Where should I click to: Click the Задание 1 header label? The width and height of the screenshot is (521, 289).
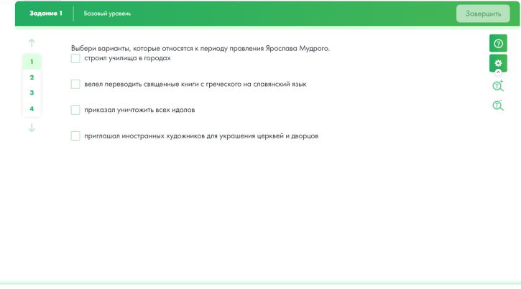click(x=46, y=13)
